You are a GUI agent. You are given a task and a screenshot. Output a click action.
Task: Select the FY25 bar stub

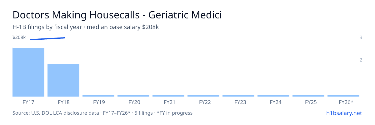coord(308,96)
